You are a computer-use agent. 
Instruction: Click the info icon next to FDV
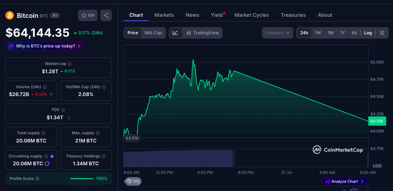(x=63, y=110)
